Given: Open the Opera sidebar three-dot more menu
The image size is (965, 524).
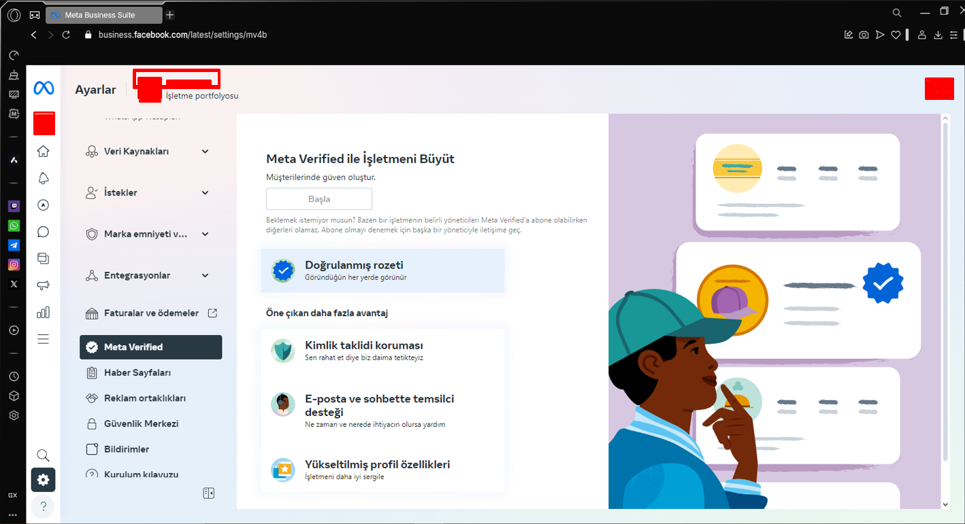Looking at the screenshot, I should [13, 515].
